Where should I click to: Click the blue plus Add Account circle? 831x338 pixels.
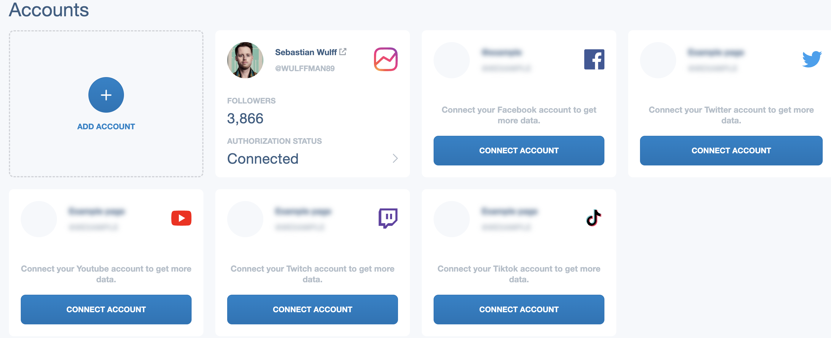click(x=106, y=95)
